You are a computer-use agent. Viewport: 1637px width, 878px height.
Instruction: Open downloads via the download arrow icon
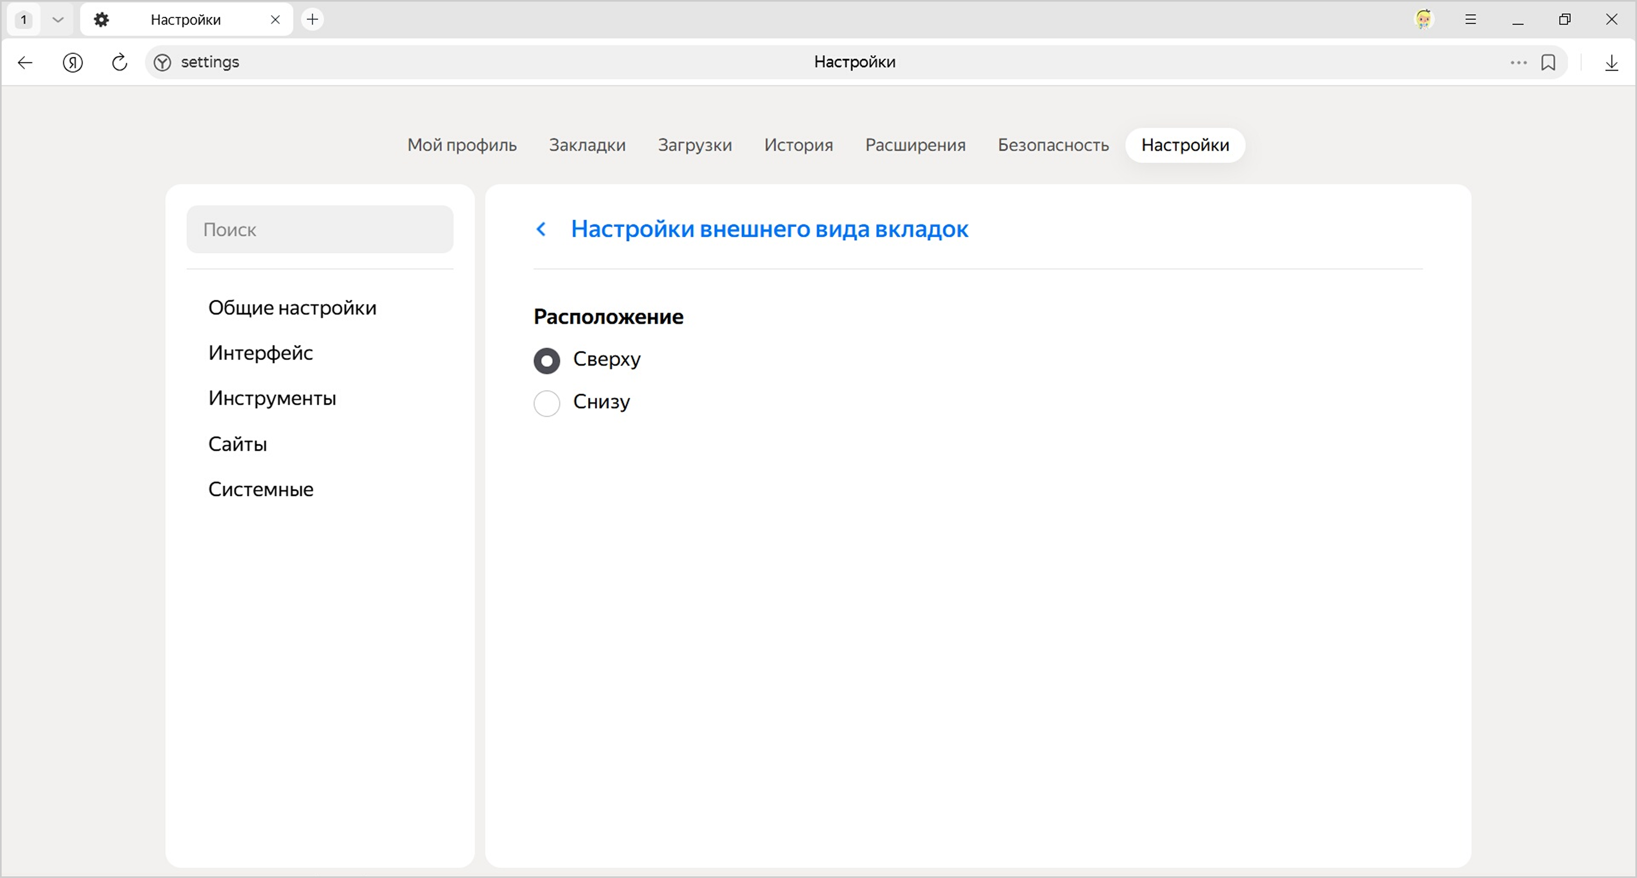click(1611, 62)
